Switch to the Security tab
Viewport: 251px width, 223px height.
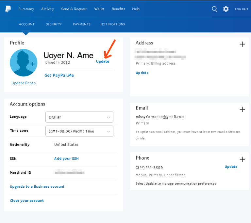[54, 24]
